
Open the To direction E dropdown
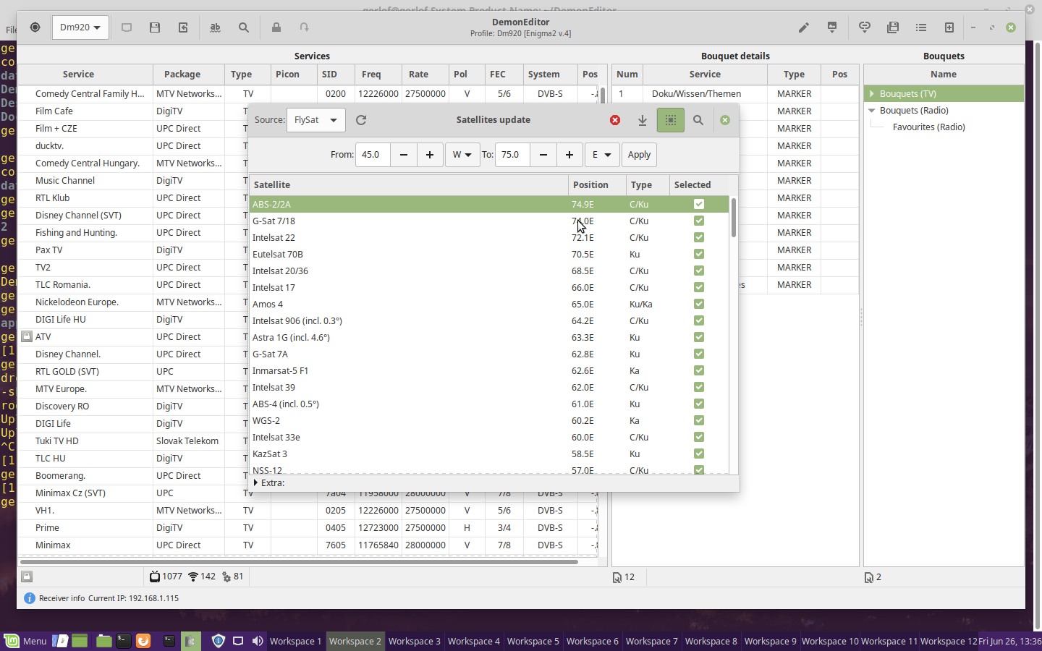pyautogui.click(x=602, y=155)
